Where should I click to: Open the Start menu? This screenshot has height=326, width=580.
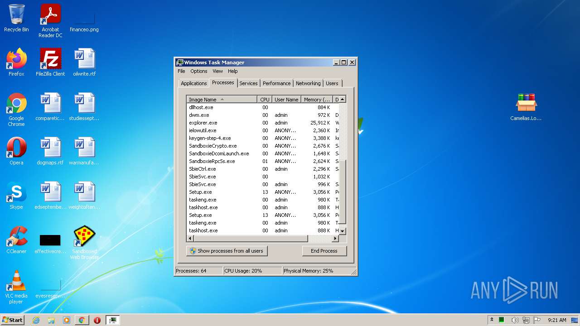click(12, 320)
